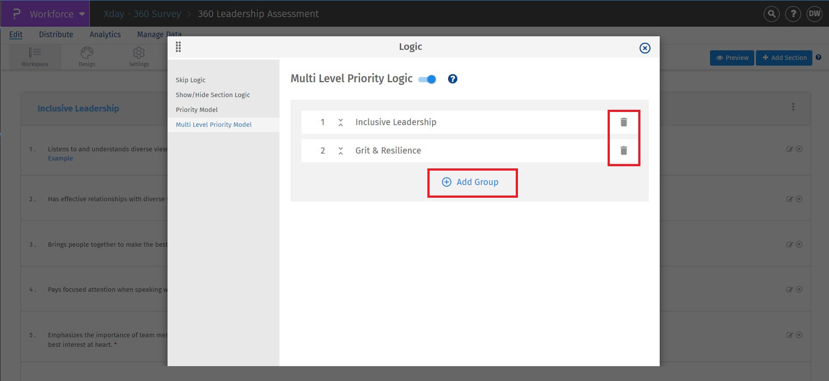This screenshot has width=829, height=381.
Task: Switch to Priority Model option
Action: coord(196,110)
